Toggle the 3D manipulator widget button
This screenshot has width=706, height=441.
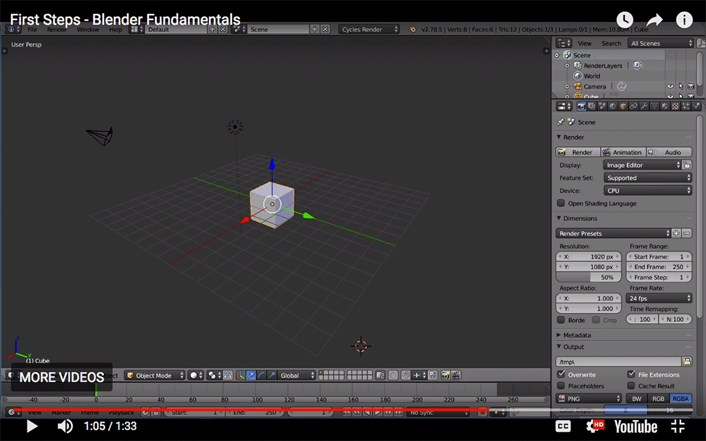click(x=241, y=375)
